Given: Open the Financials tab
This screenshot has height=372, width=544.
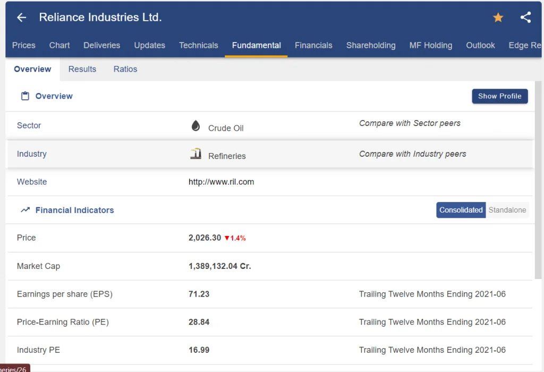Looking at the screenshot, I should click(313, 46).
